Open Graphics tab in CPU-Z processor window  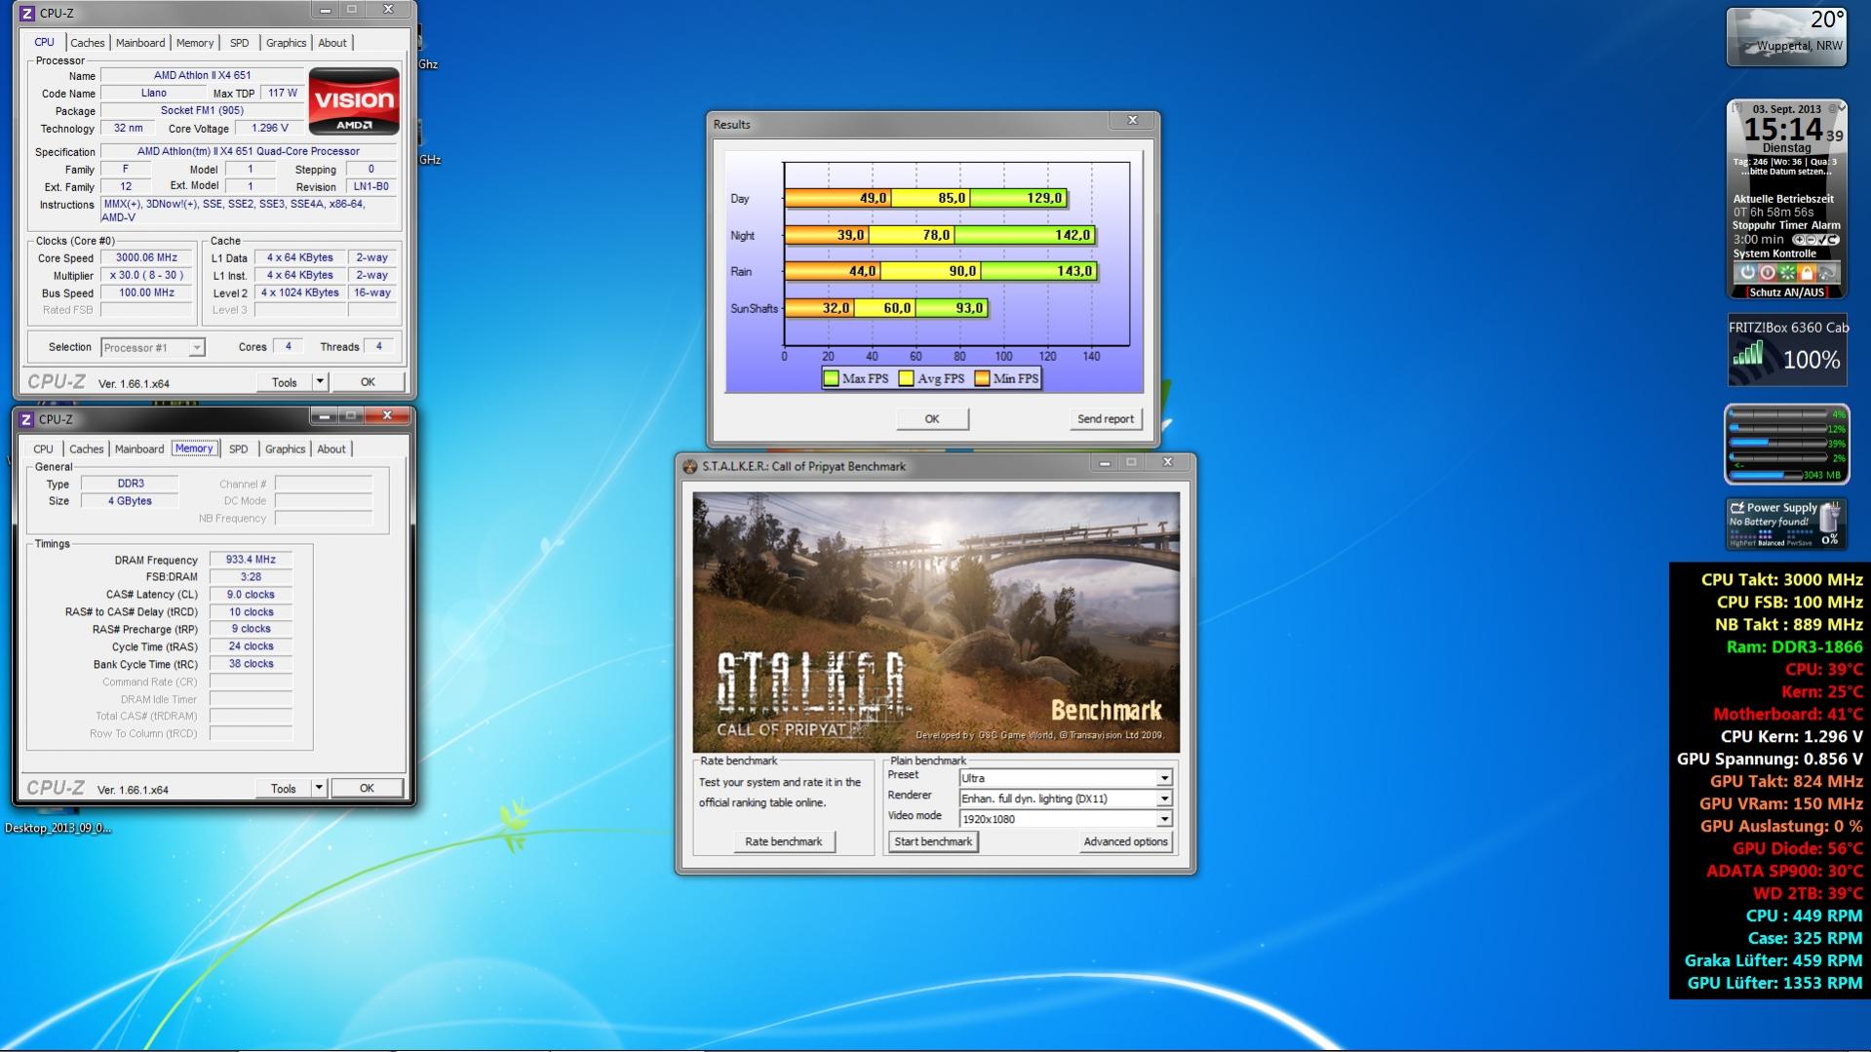(x=286, y=43)
